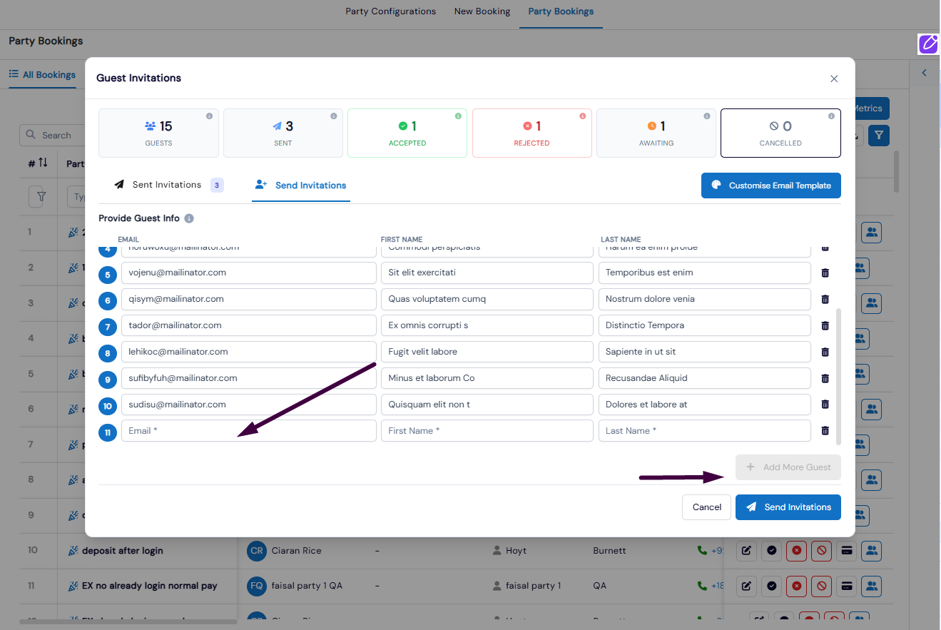The width and height of the screenshot is (941, 630).
Task: Open guests icon for 'deposit after login'
Action: (871, 551)
